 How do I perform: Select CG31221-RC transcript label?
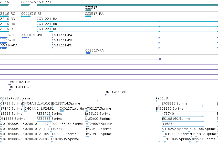tap(47, 29)
